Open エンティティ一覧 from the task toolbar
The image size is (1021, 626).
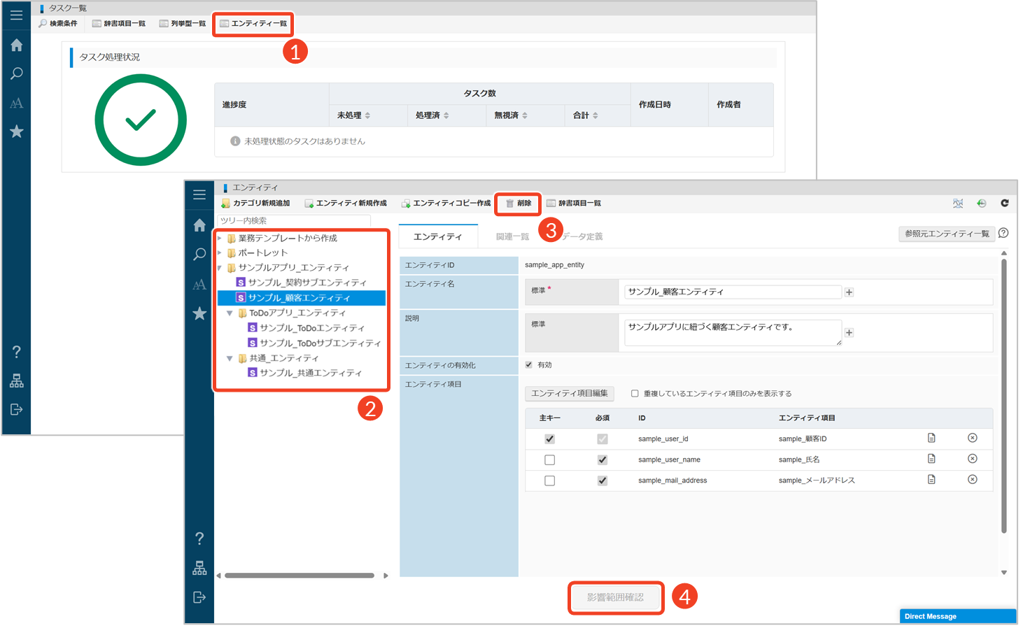tap(253, 24)
